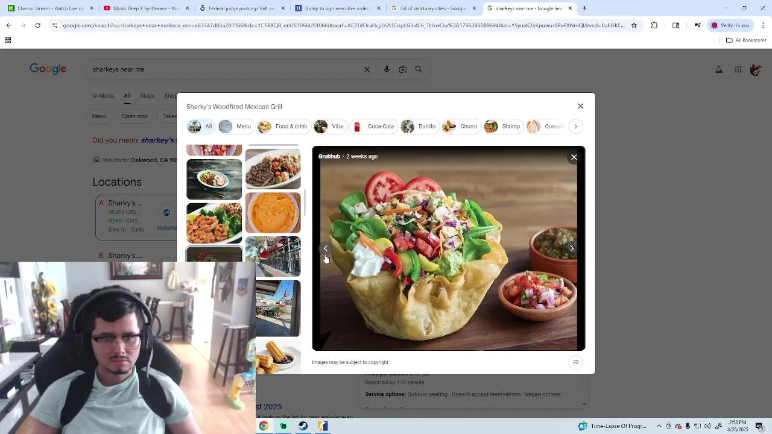Click the suggested sharkey's spelling link

157,140
